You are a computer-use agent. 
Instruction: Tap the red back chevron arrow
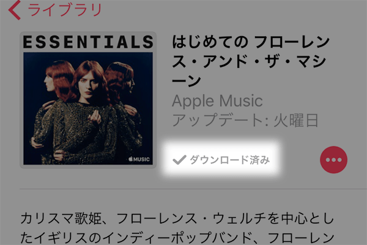15,10
